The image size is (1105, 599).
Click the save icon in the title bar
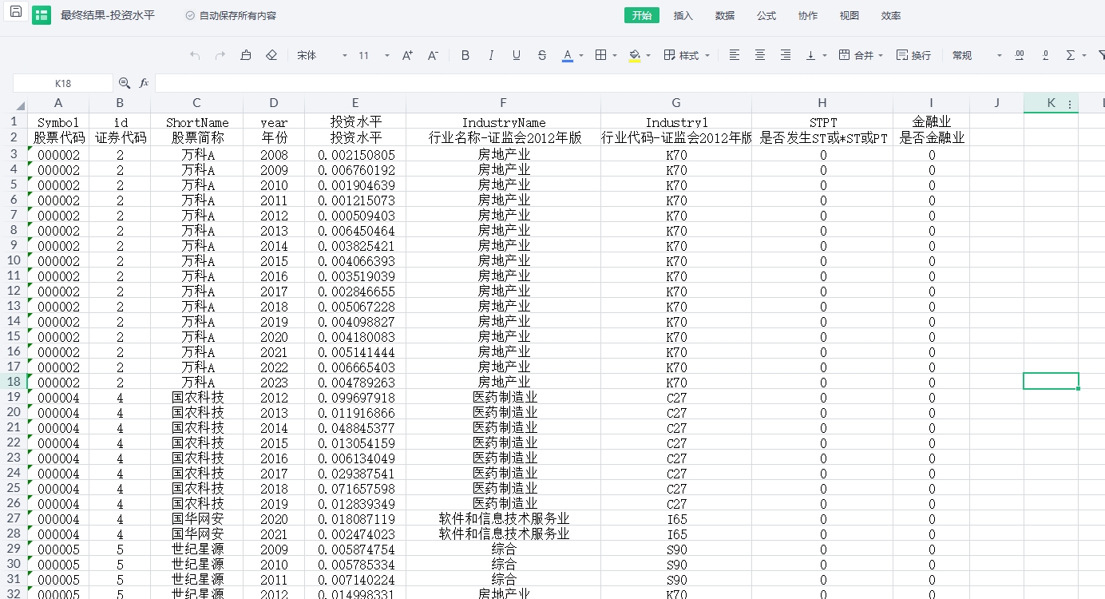click(x=15, y=12)
